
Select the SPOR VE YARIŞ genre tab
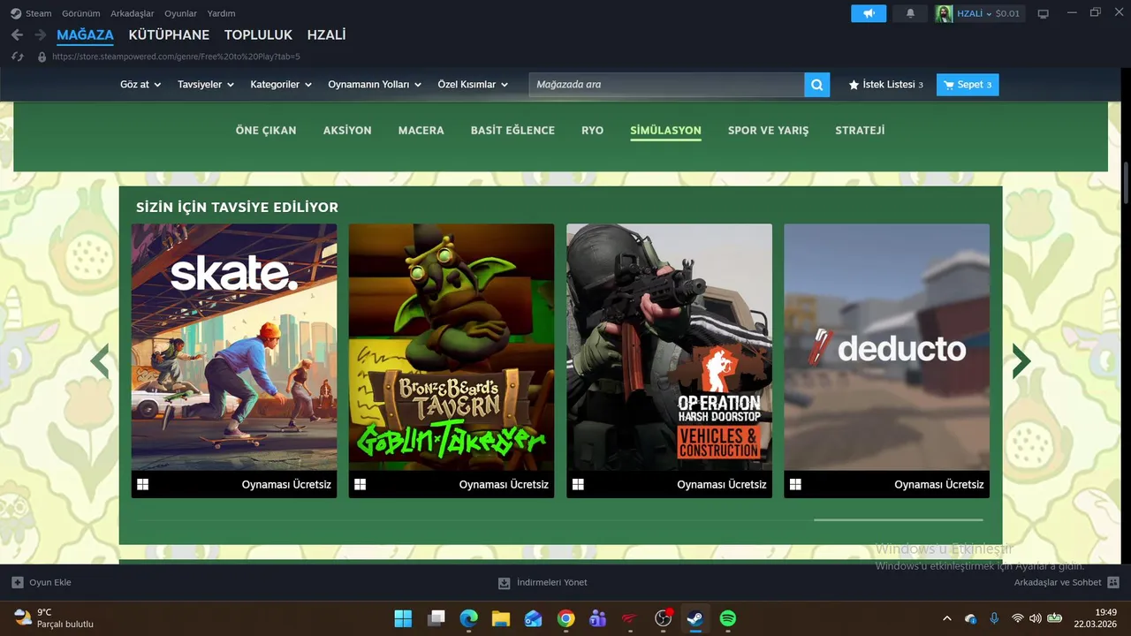tap(768, 130)
